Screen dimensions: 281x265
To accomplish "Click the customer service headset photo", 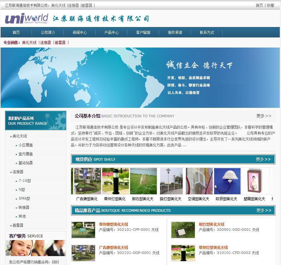I will (x=35, y=248).
